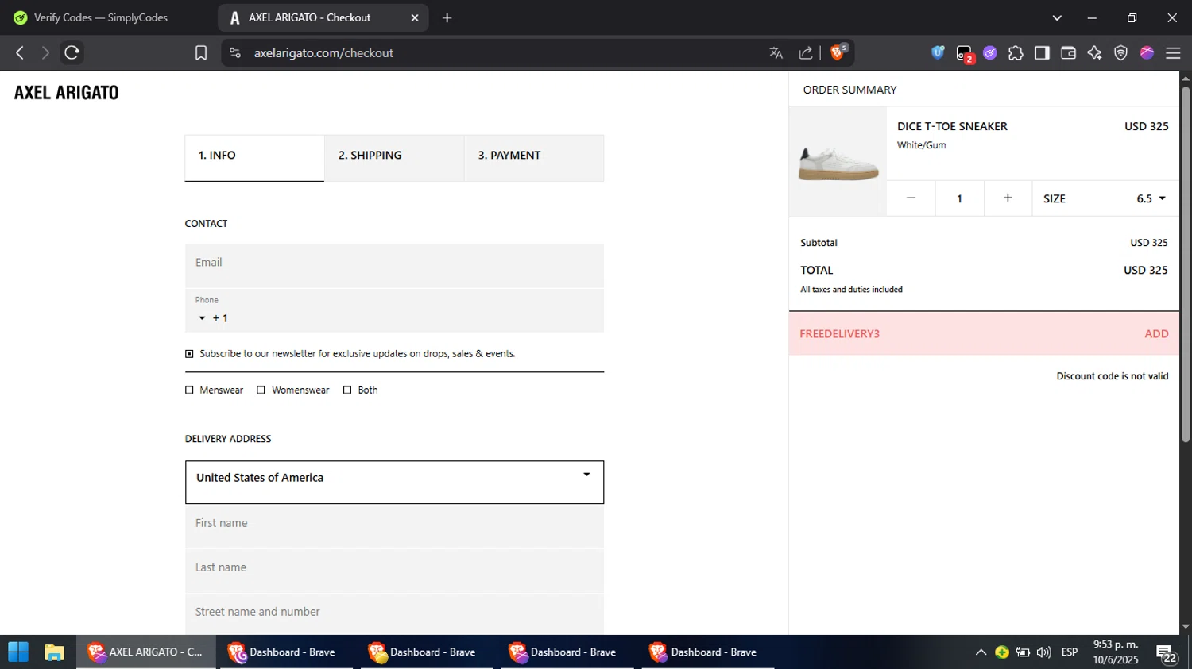
Task: Click the scrollbar down arrow
Action: 1186,627
